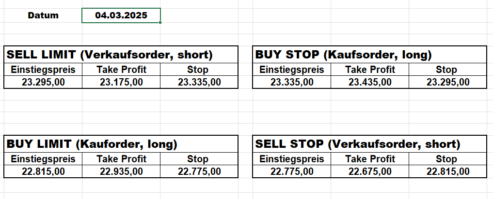This screenshot has width=493, height=199.
Task: Click Einstiegspreis header in BUY LIMIT table
Action: (x=43, y=159)
